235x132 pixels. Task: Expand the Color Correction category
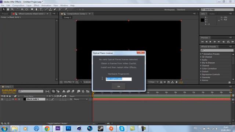pos(201,69)
